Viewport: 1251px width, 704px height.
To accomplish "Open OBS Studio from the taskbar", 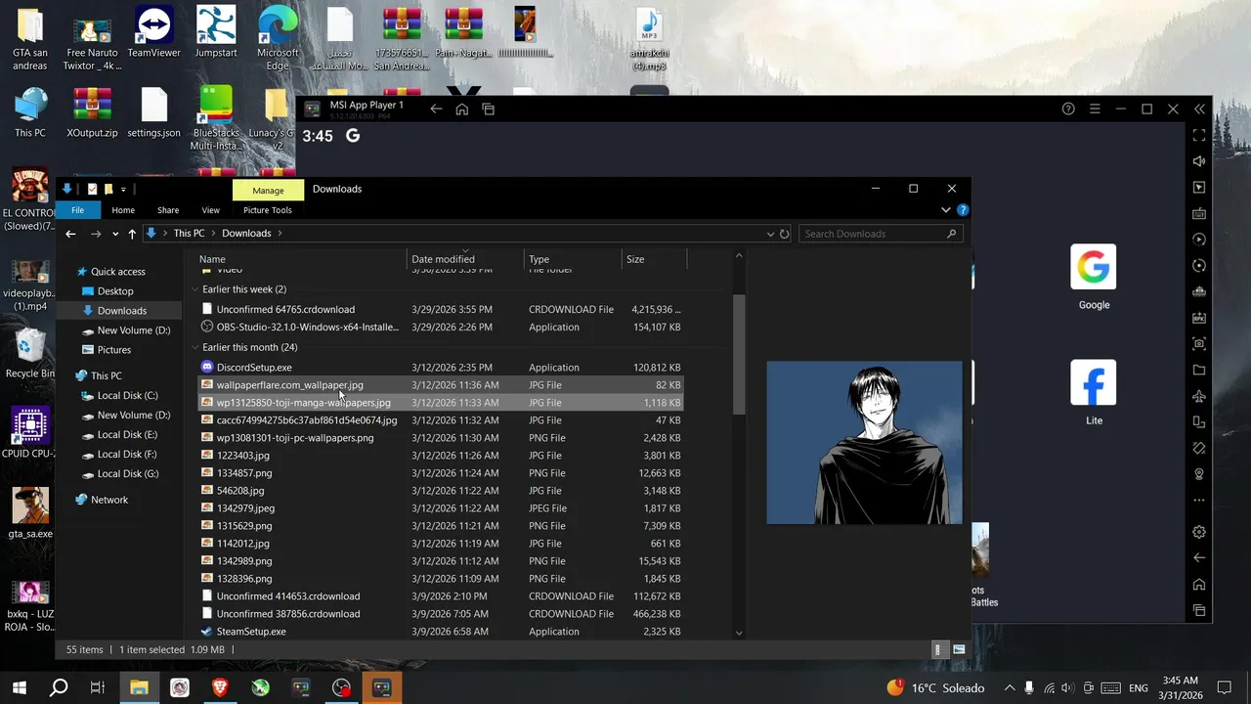I will click(x=341, y=687).
